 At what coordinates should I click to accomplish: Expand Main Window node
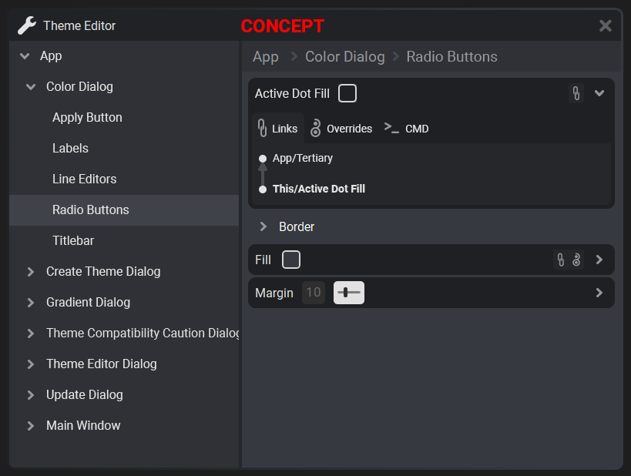point(31,426)
